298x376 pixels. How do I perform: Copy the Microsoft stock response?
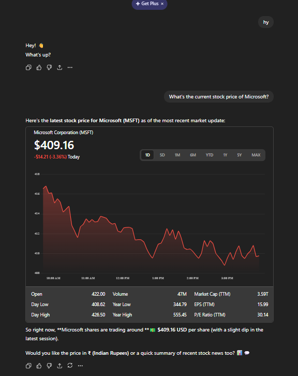click(28, 366)
